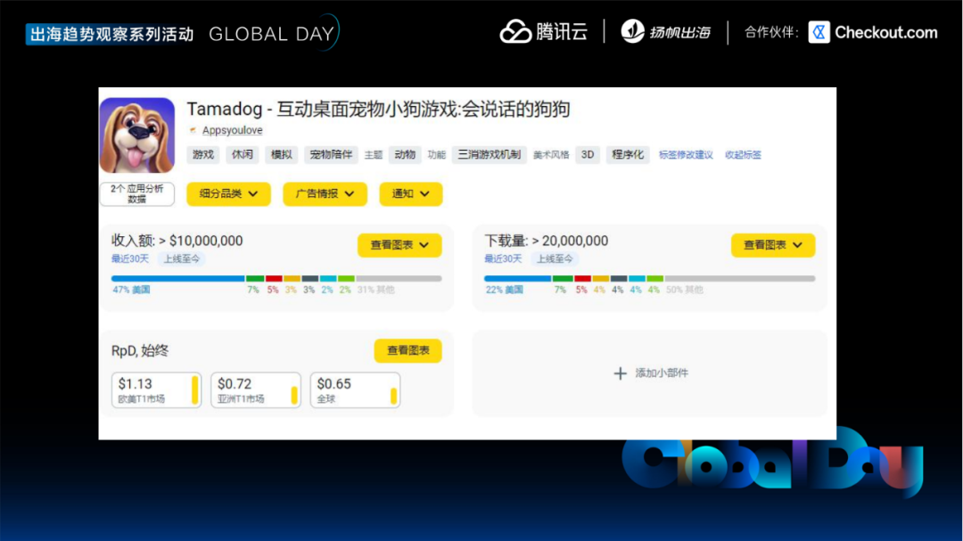Screen dimensions: 963x541
Task: Click the Tamadog app icon
Action: [137, 135]
